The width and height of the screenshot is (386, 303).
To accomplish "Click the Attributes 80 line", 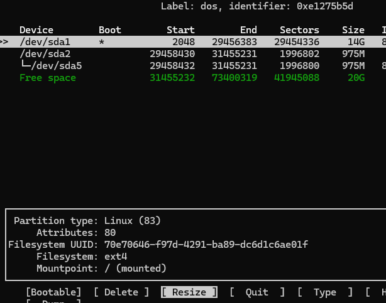I will (x=76, y=233).
